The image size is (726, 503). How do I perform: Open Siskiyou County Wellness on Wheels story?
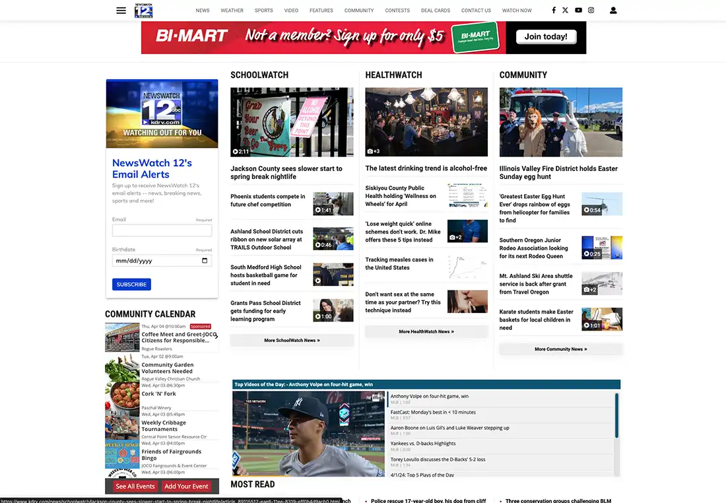click(401, 196)
